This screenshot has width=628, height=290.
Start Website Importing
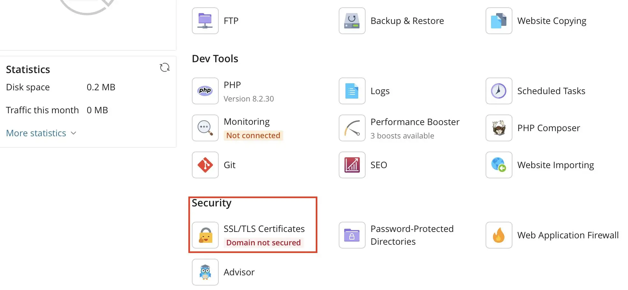pyautogui.click(x=498, y=165)
